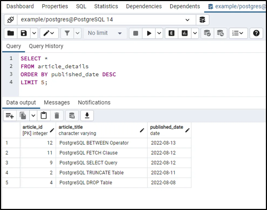Expand the Execute options dropdown arrow
This screenshot has height=210, width=267.
[x=159, y=33]
